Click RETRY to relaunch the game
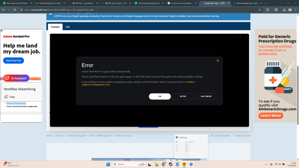This screenshot has height=168, width=299. pos(183,96)
